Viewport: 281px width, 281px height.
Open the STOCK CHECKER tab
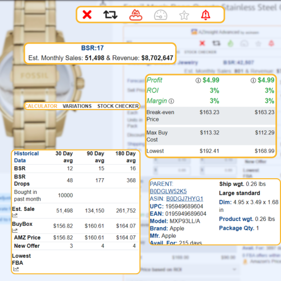pos(118,106)
